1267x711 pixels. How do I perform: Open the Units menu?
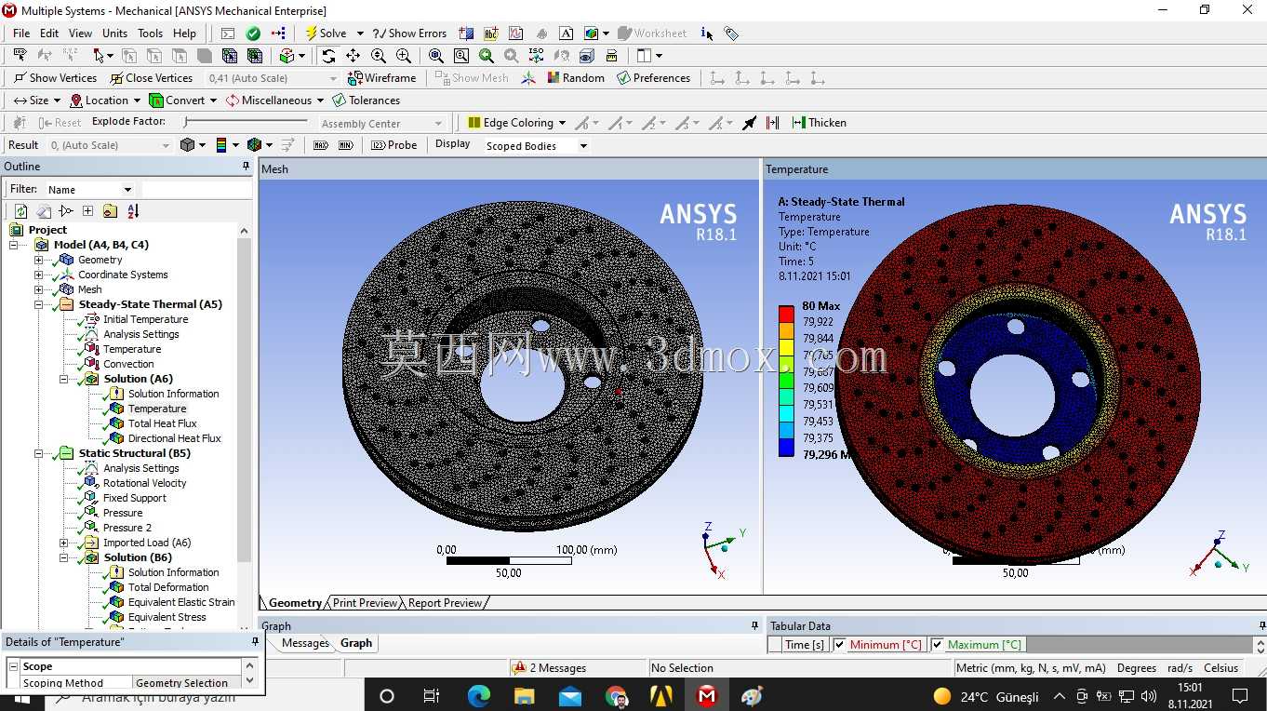point(114,34)
